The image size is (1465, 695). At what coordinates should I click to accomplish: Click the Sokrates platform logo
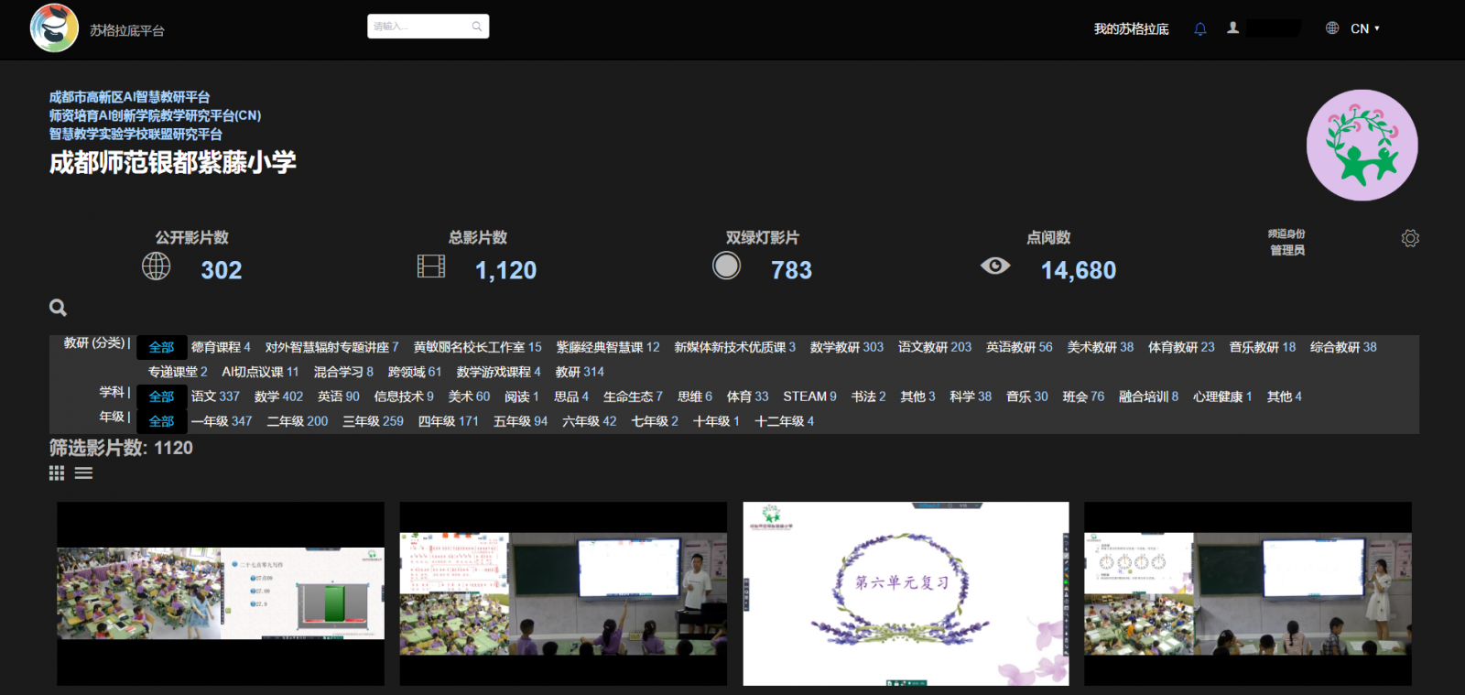tap(54, 27)
